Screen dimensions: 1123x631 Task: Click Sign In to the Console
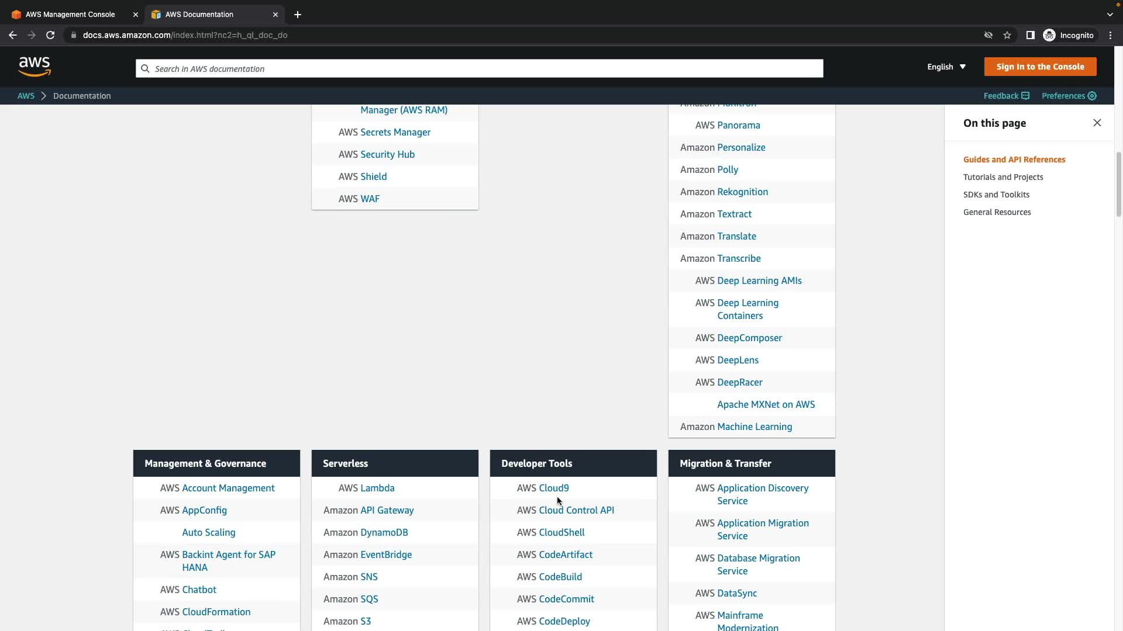coord(1040,67)
